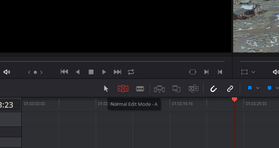This screenshot has width=279, height=148.
Task: Toggle linked selection chain icon
Action: pyautogui.click(x=230, y=88)
